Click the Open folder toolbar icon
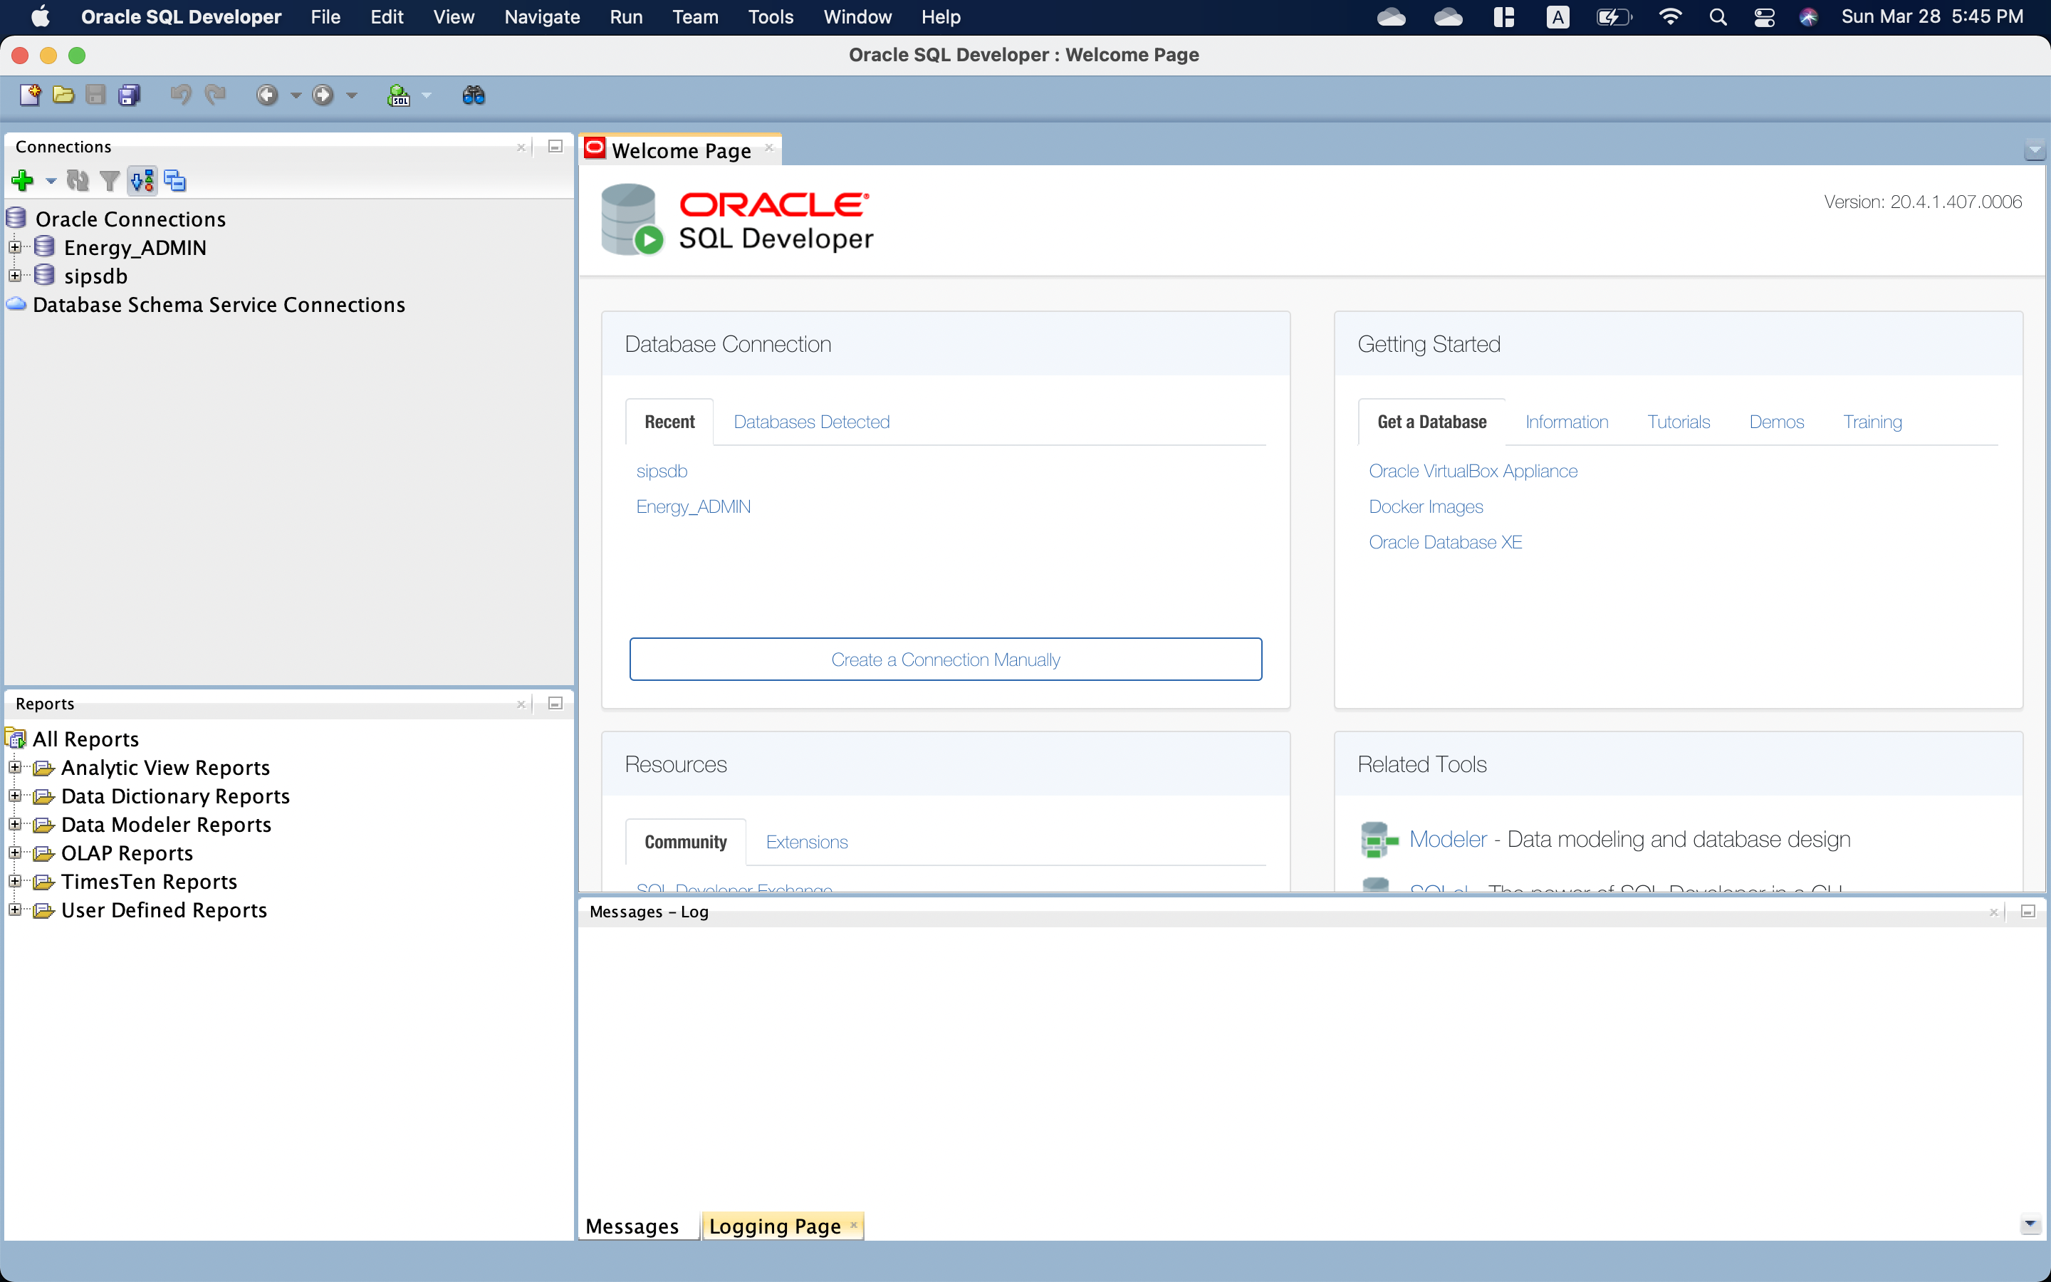The image size is (2051, 1282). [x=63, y=95]
